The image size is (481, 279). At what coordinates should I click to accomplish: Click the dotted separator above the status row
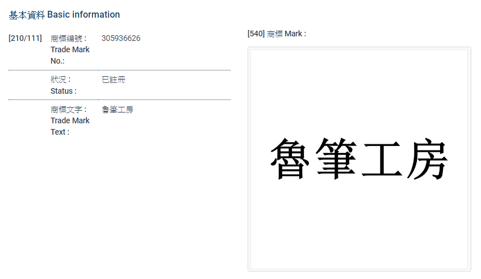click(x=119, y=70)
